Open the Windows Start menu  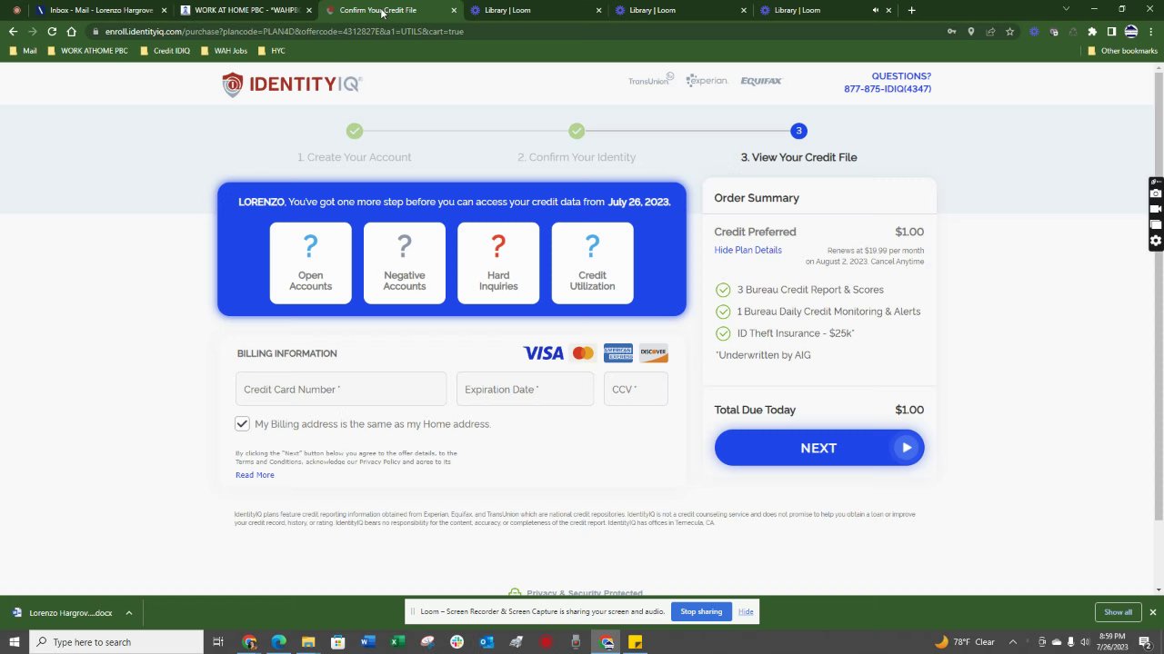14,642
